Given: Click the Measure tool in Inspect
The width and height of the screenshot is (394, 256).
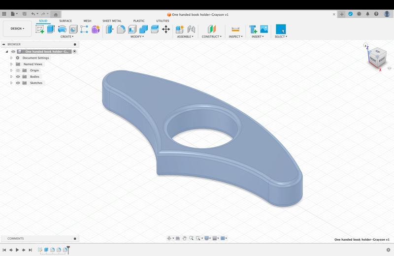Looking at the screenshot, I should coord(235,30).
